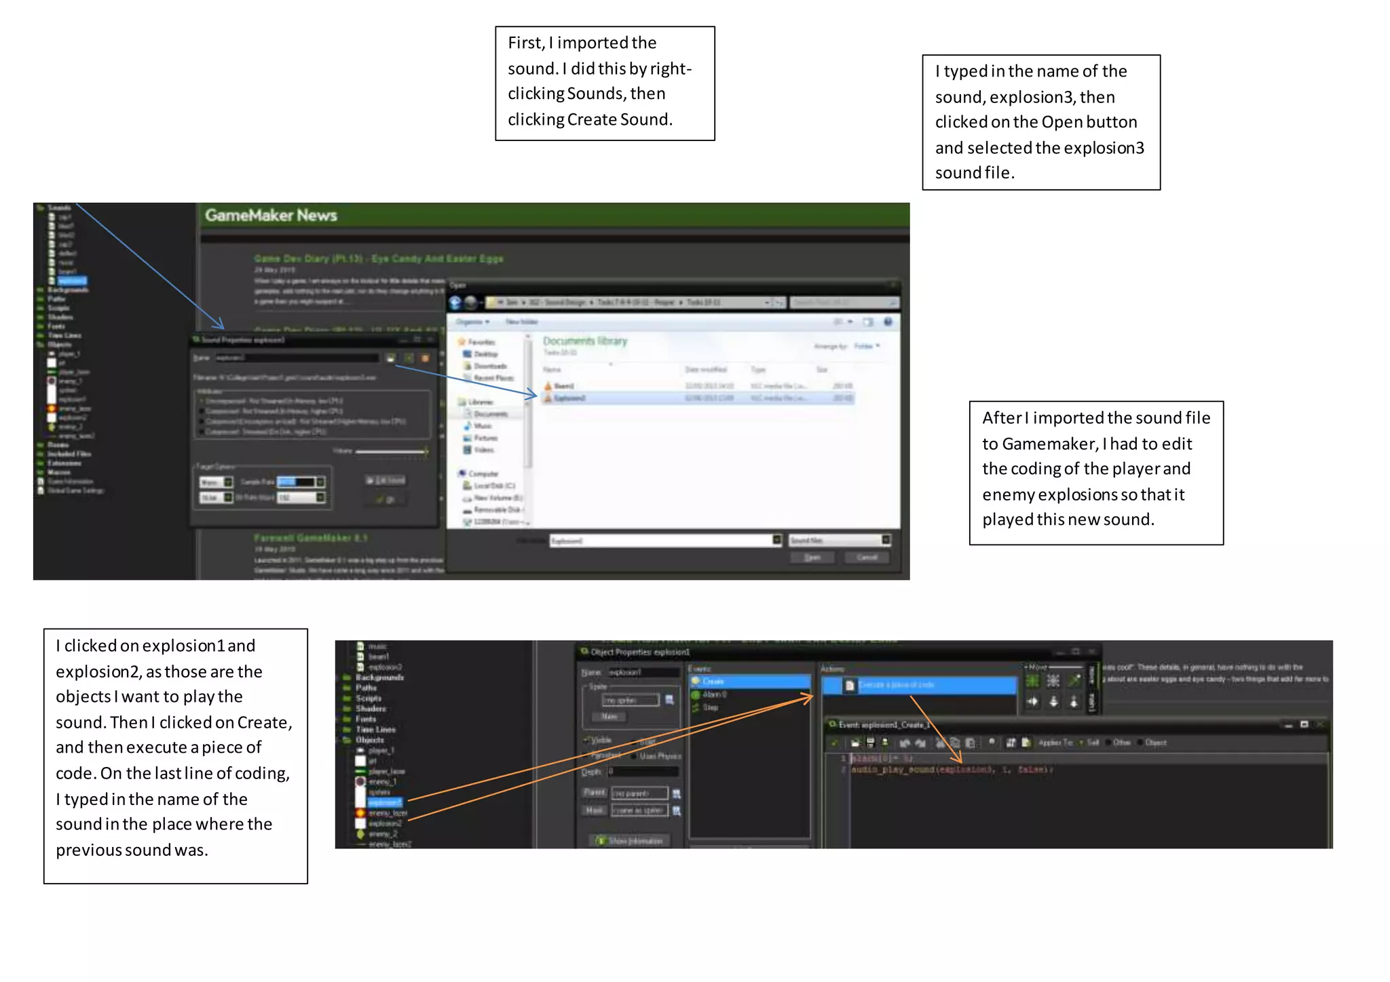Click the help icon in Open dialog
The image size is (1390, 982).
887,321
